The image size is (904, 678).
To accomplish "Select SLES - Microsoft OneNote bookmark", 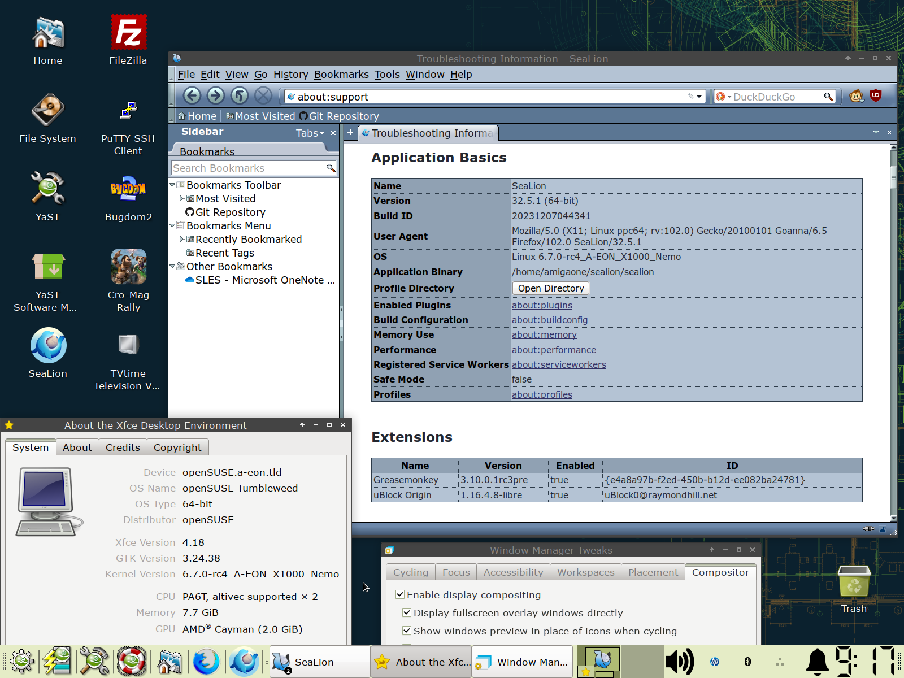I will (x=260, y=280).
